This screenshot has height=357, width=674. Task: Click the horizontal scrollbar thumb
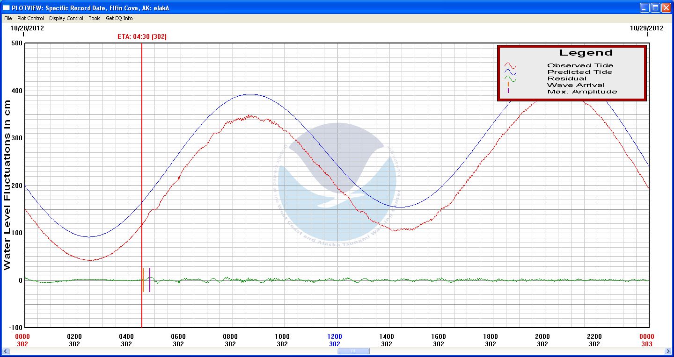coord(353,351)
